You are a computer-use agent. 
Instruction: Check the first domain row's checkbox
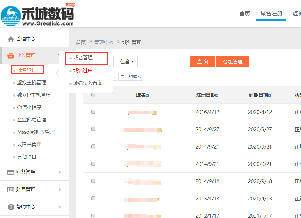(93, 112)
